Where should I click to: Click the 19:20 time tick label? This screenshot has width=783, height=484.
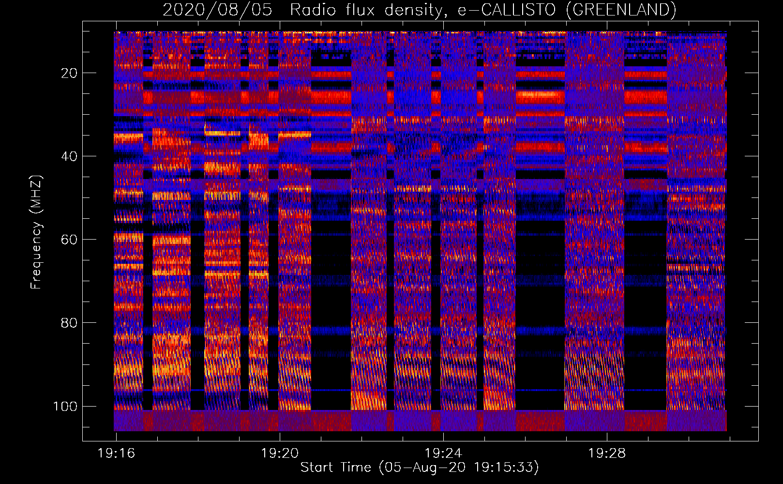pyautogui.click(x=280, y=454)
